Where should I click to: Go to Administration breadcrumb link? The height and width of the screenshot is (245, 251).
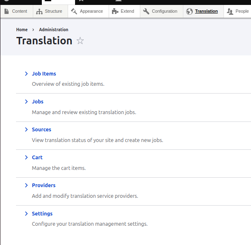tap(54, 30)
